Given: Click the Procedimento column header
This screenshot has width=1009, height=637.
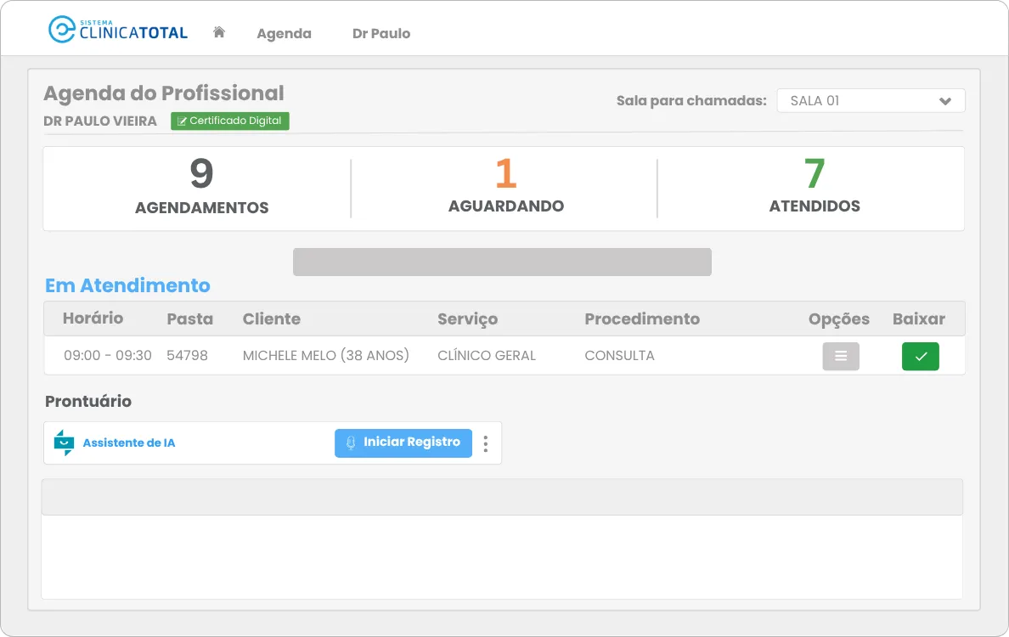Looking at the screenshot, I should [x=642, y=318].
